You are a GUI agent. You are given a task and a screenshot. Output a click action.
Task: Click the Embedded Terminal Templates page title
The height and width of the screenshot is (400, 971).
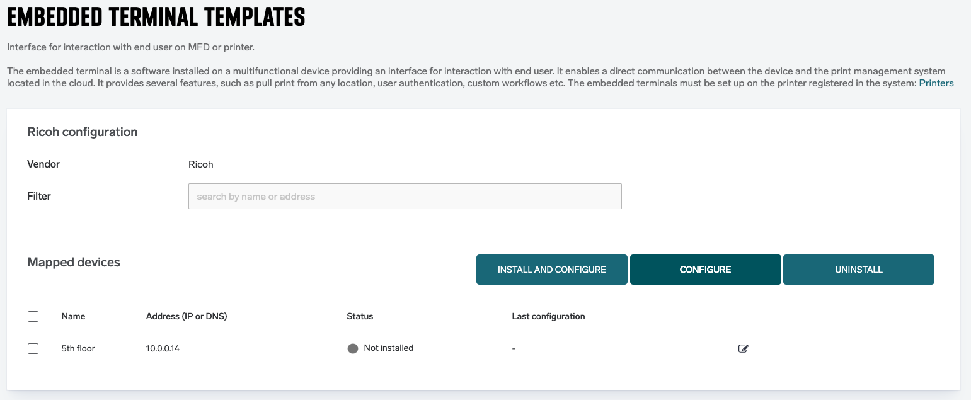point(156,18)
